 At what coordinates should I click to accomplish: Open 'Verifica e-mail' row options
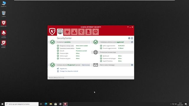coord(64,56)
